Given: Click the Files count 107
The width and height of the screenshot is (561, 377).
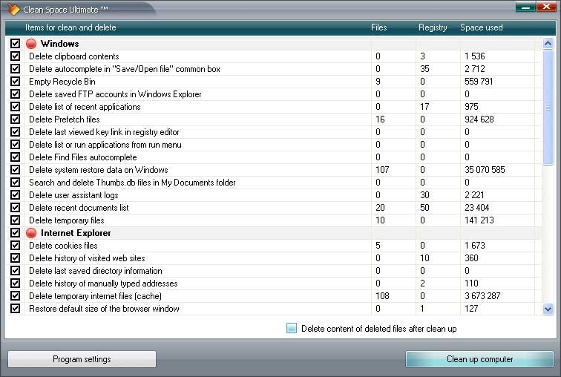Looking at the screenshot, I should pyautogui.click(x=382, y=169).
